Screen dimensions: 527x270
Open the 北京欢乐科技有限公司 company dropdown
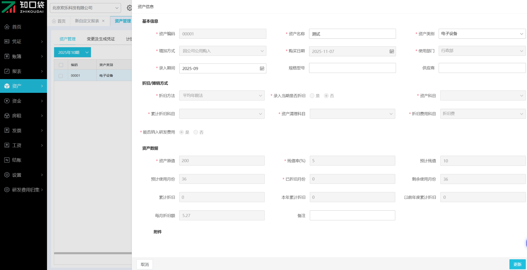tap(85, 8)
